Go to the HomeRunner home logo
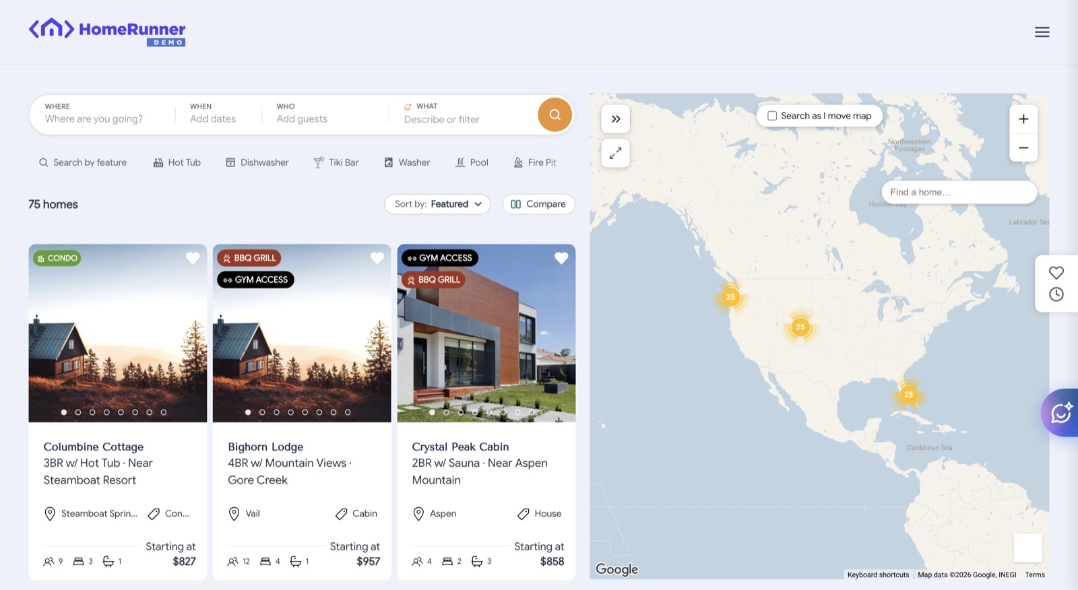This screenshot has height=590, width=1078. click(107, 31)
